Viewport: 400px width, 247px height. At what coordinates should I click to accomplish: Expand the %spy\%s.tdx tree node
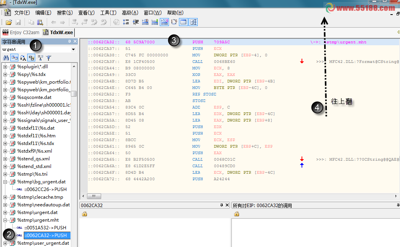point(5,74)
